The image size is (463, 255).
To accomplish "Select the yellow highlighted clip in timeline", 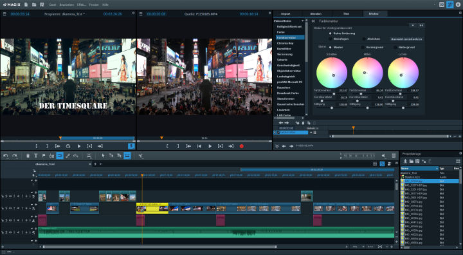I will [x=152, y=208].
